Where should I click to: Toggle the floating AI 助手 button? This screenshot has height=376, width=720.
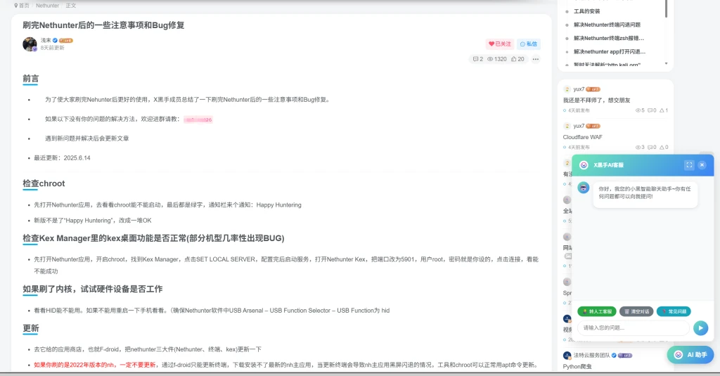click(x=690, y=355)
